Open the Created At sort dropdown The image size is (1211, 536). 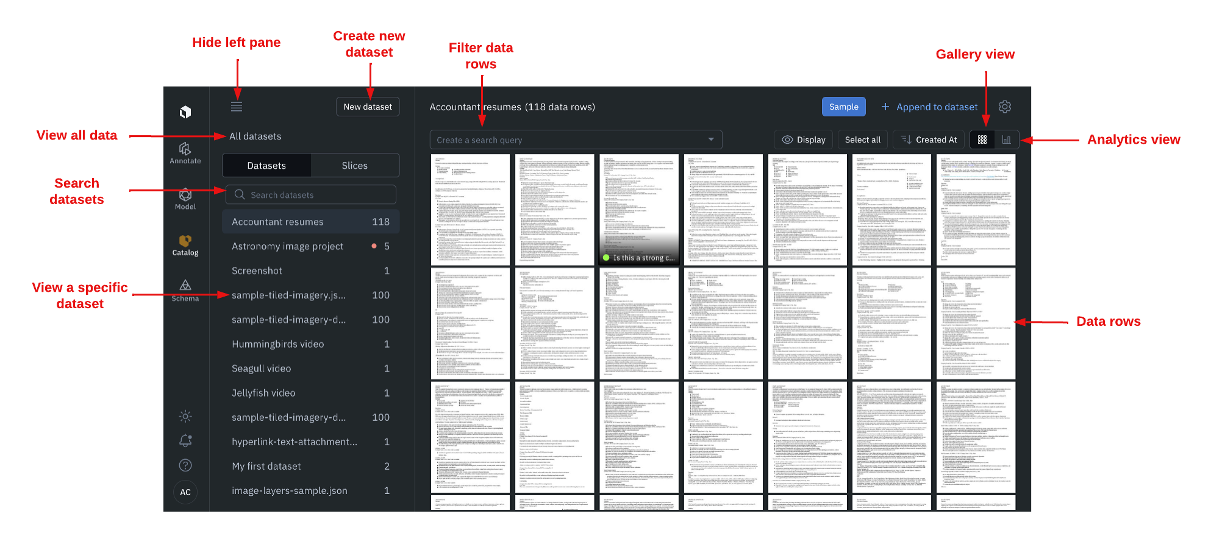[929, 139]
